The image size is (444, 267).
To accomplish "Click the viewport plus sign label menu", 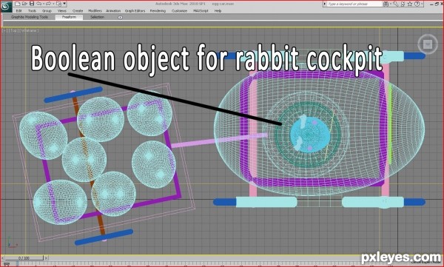I will coord(5,30).
